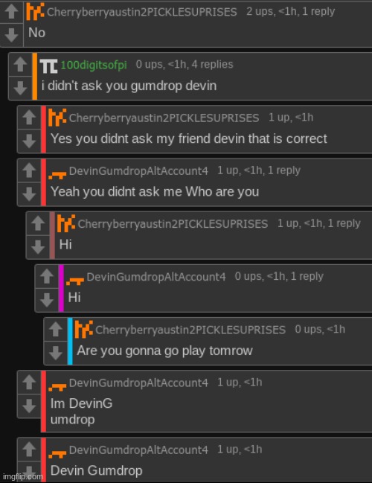This screenshot has height=483, width=372.
Task: Downvote DevinGumdropAltAccount4's "Hi" comment
Action: (x=47, y=300)
